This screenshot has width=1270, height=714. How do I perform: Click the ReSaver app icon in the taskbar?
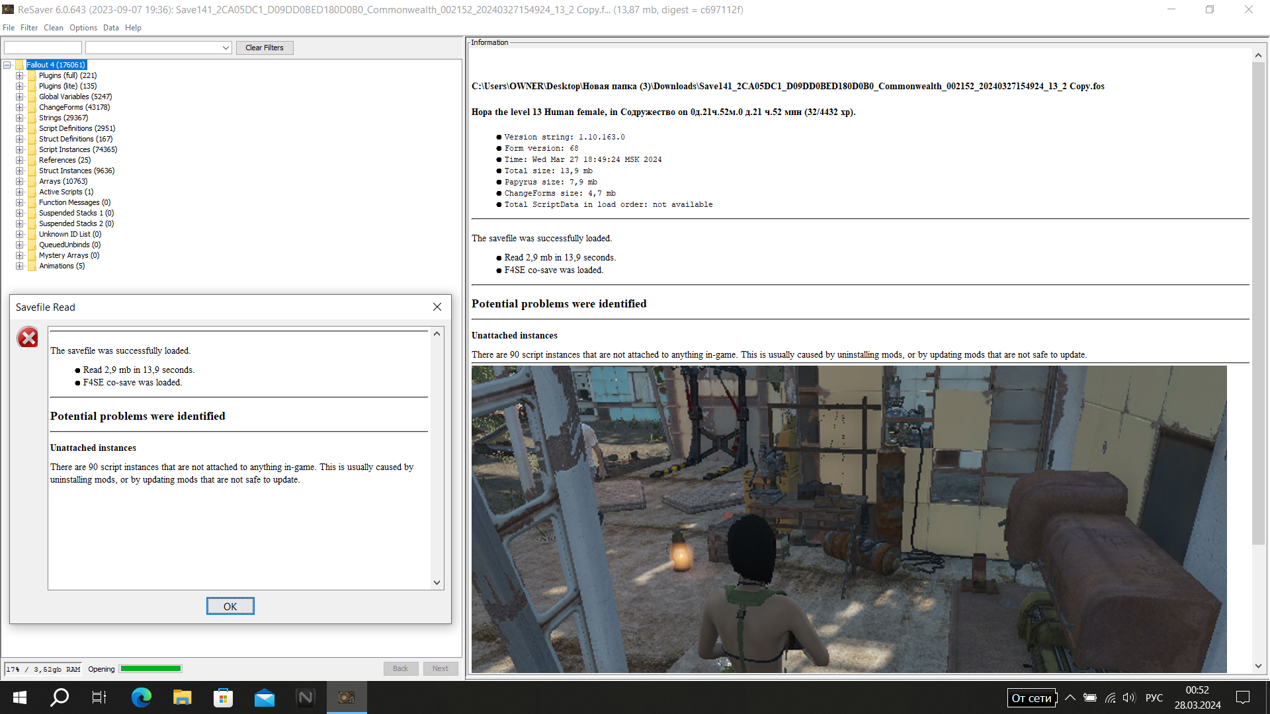347,697
